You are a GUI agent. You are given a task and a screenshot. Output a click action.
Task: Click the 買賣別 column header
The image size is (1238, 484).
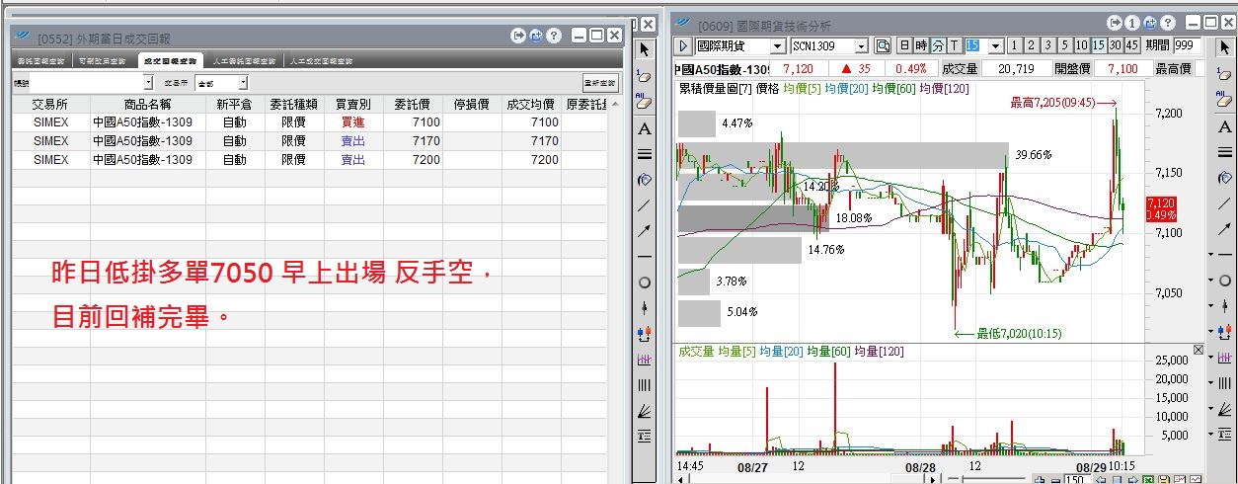(x=352, y=104)
